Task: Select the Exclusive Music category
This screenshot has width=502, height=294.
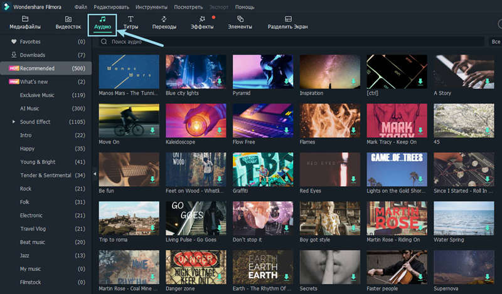Action: tap(46, 95)
